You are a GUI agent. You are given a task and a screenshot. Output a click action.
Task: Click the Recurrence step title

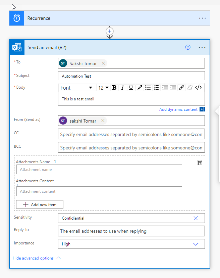[39, 18]
